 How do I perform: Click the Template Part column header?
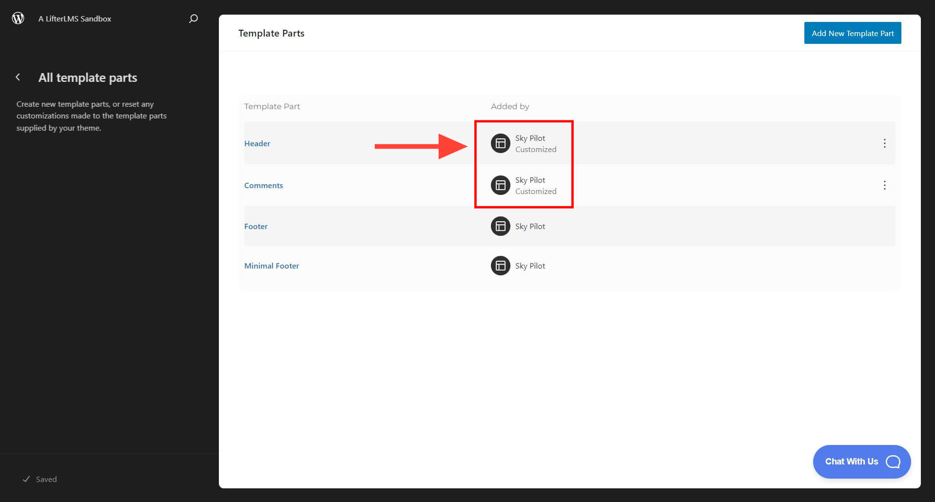[x=272, y=106]
